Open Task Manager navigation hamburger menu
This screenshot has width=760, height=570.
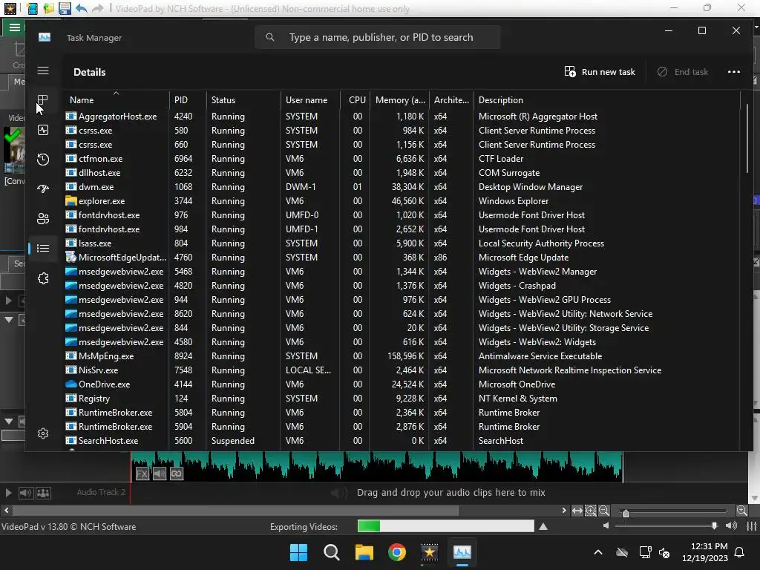[42, 71]
